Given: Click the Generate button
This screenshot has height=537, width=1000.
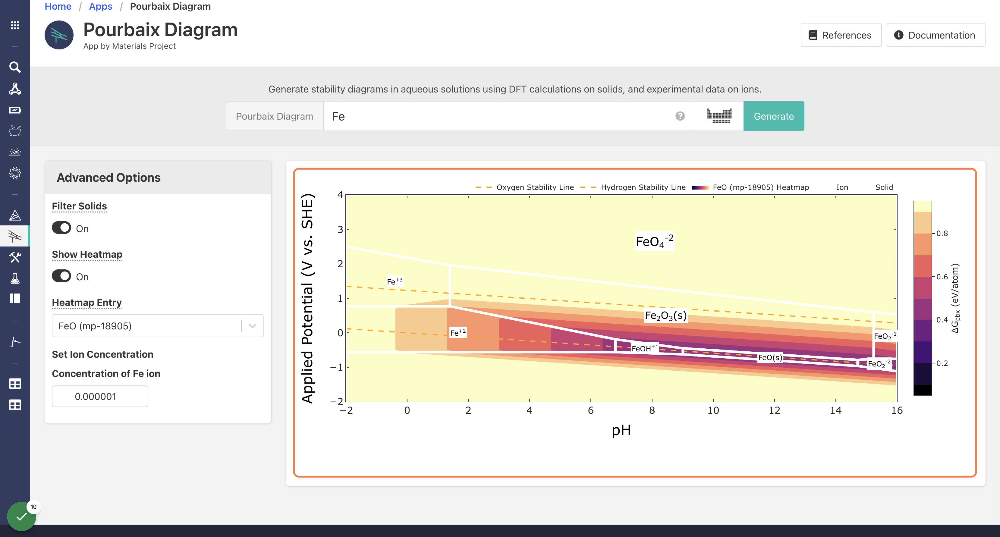Looking at the screenshot, I should tap(773, 116).
